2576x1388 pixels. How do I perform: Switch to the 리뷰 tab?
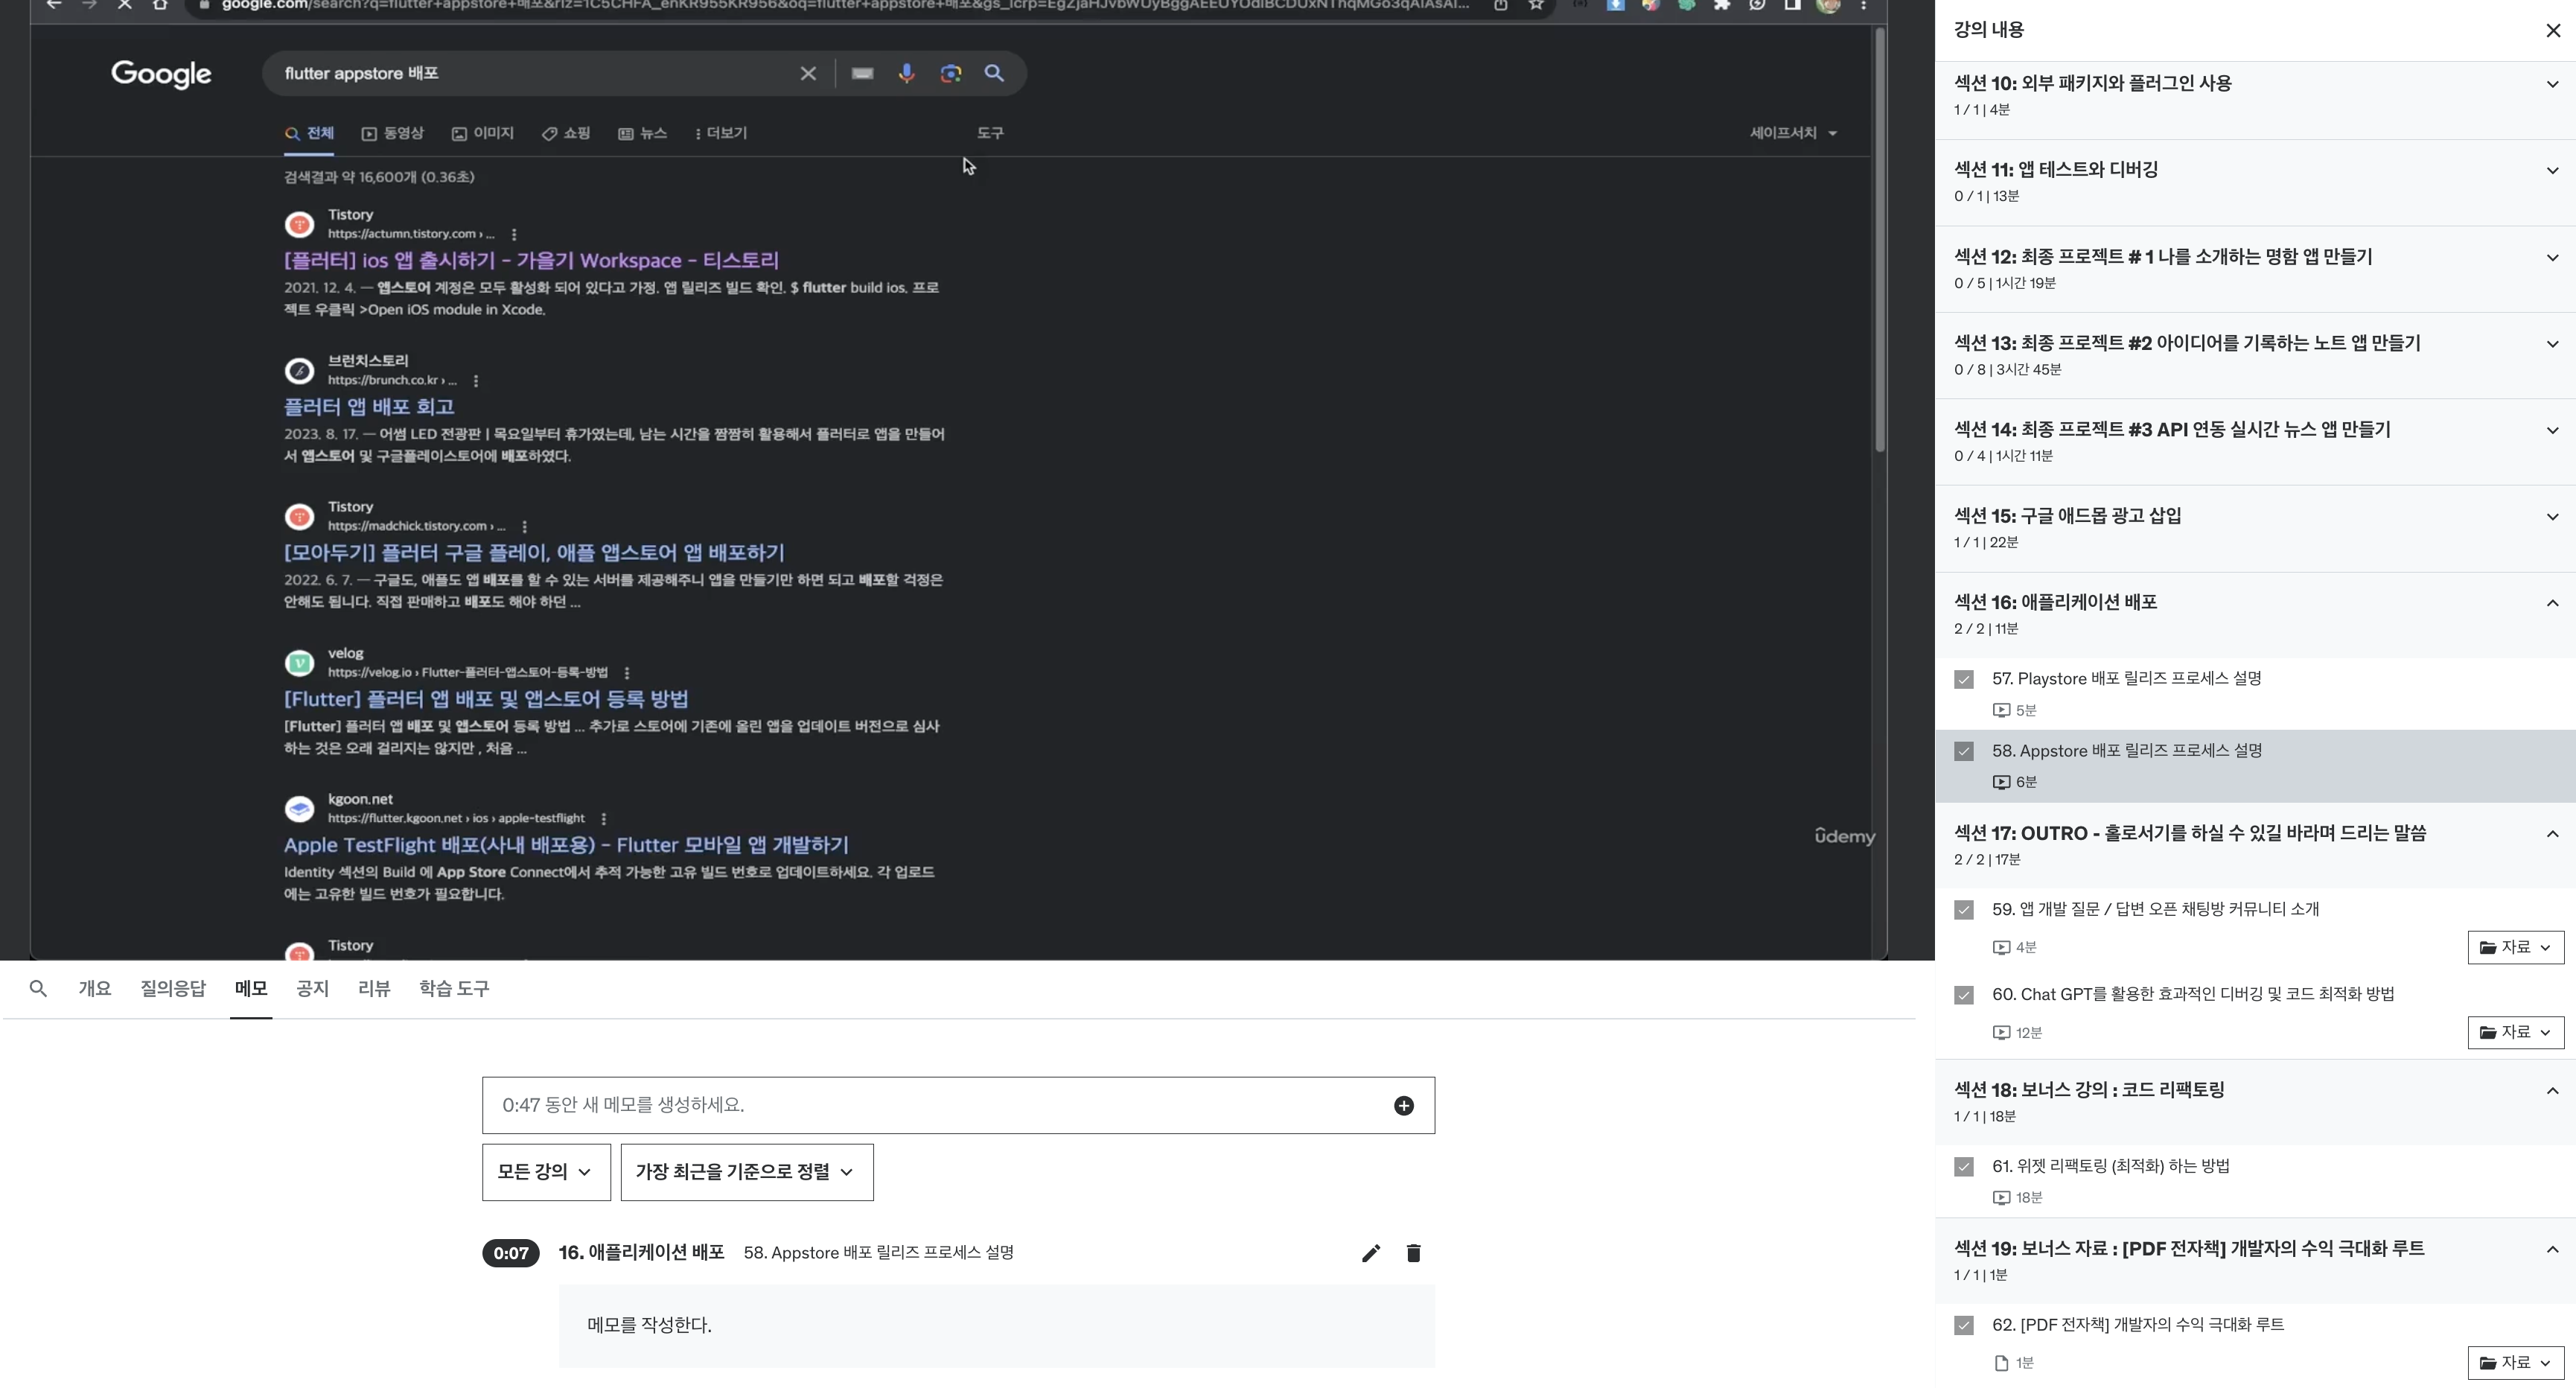374,989
